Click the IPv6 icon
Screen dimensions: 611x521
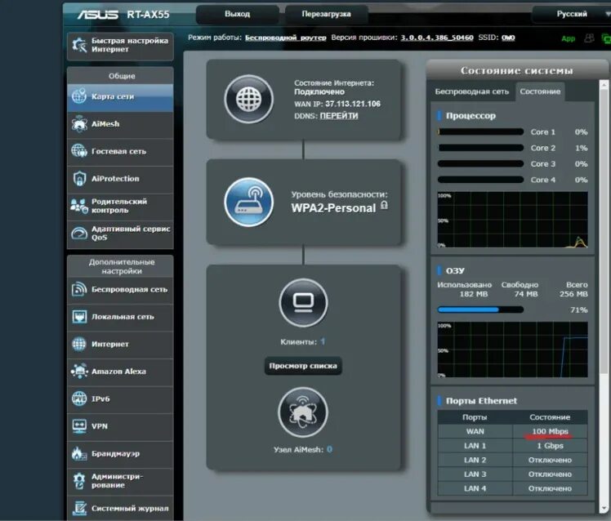click(79, 399)
